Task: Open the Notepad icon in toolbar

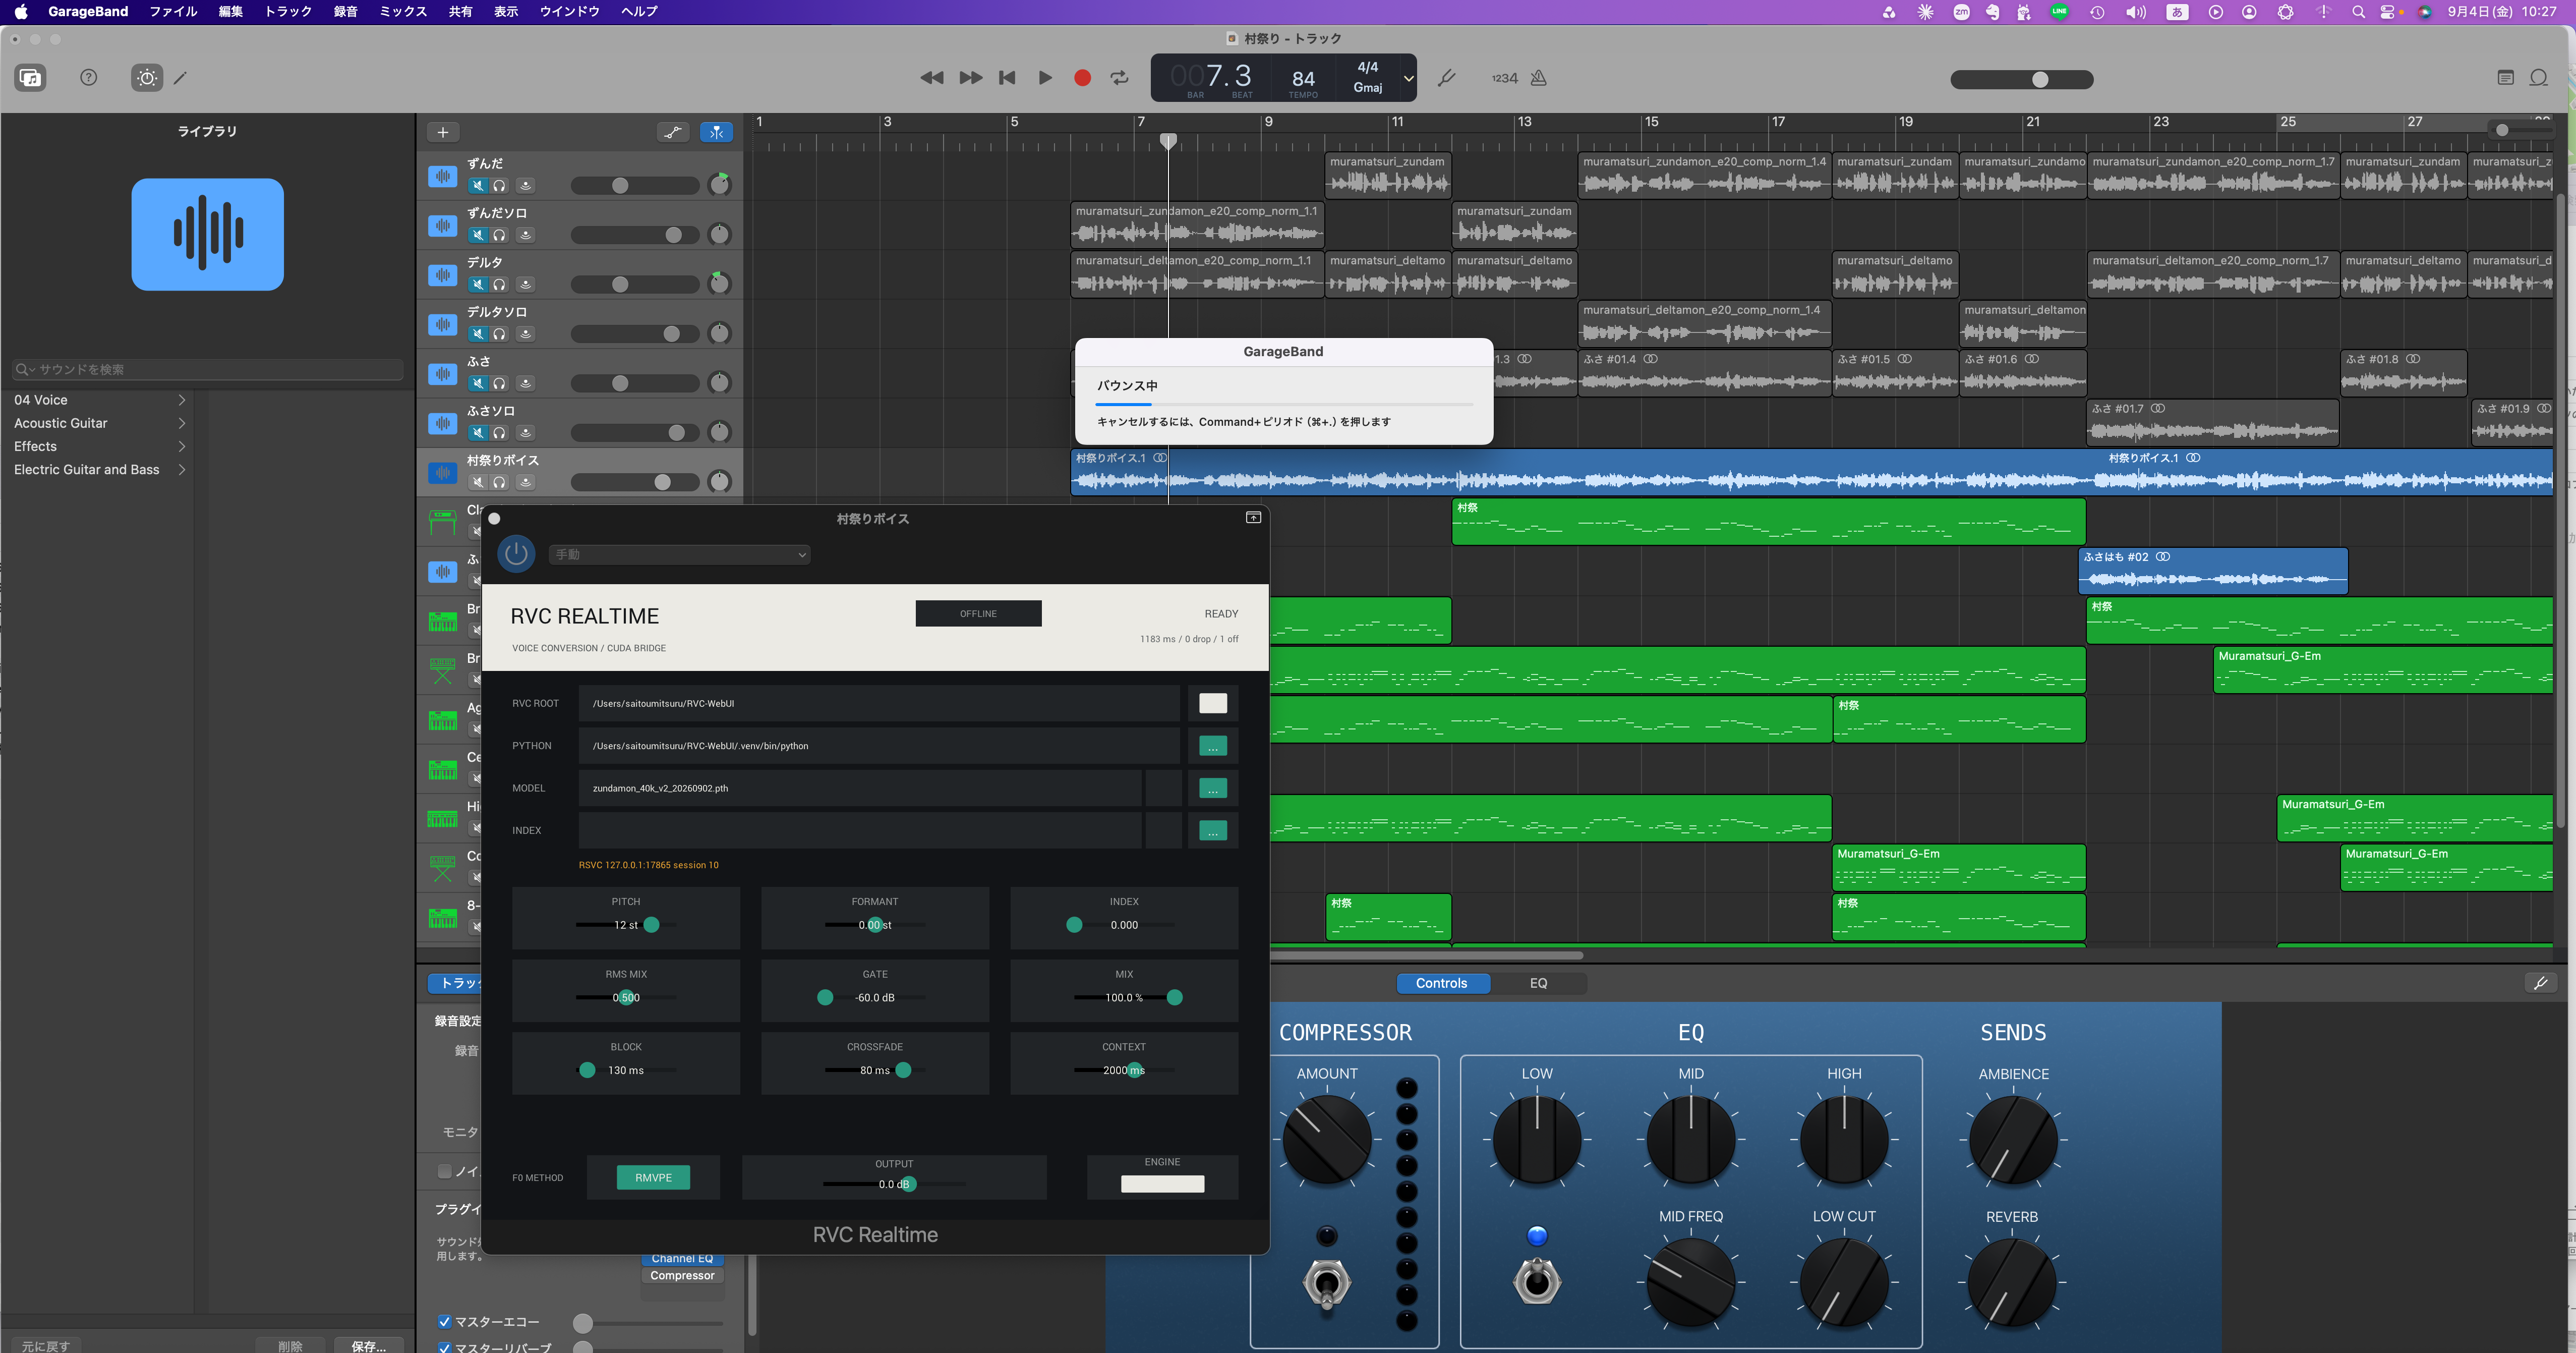Action: 2506,78
